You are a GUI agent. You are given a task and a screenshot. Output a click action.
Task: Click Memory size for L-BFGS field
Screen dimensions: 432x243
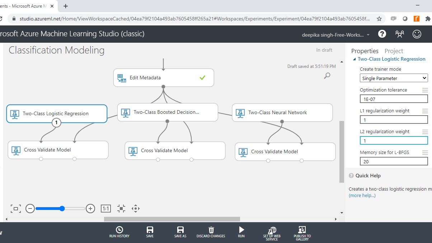pyautogui.click(x=394, y=162)
